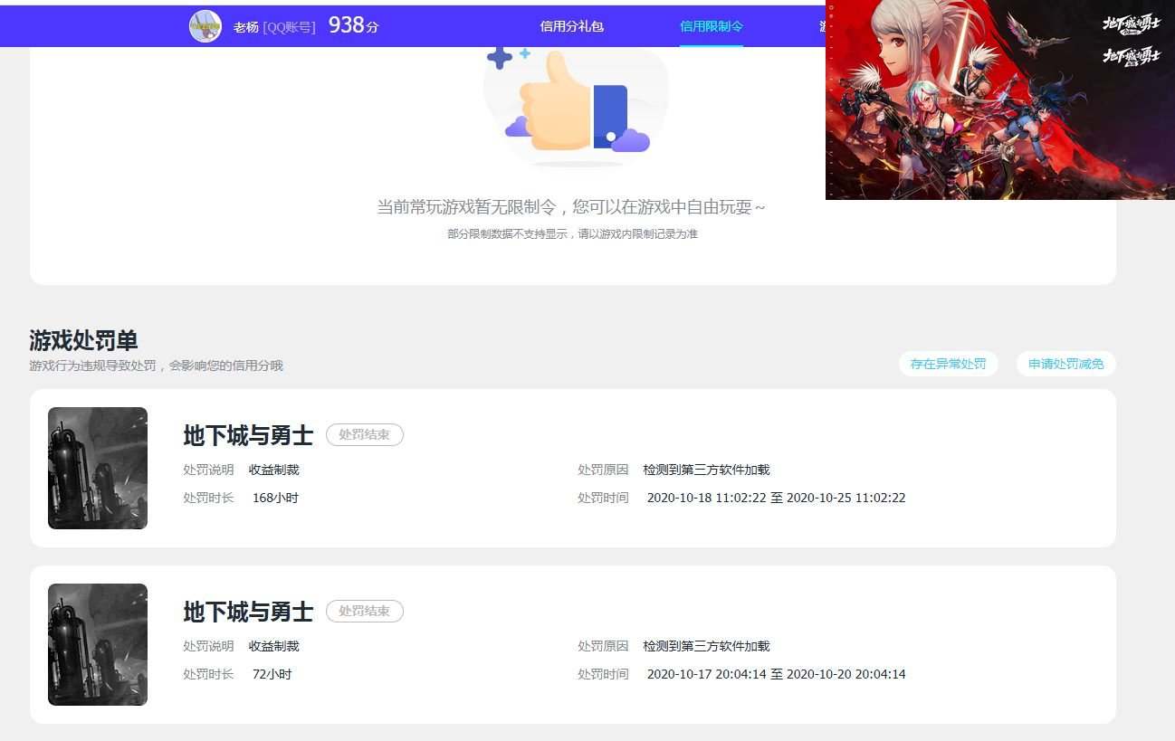Click the 938分 credit score

(x=353, y=25)
